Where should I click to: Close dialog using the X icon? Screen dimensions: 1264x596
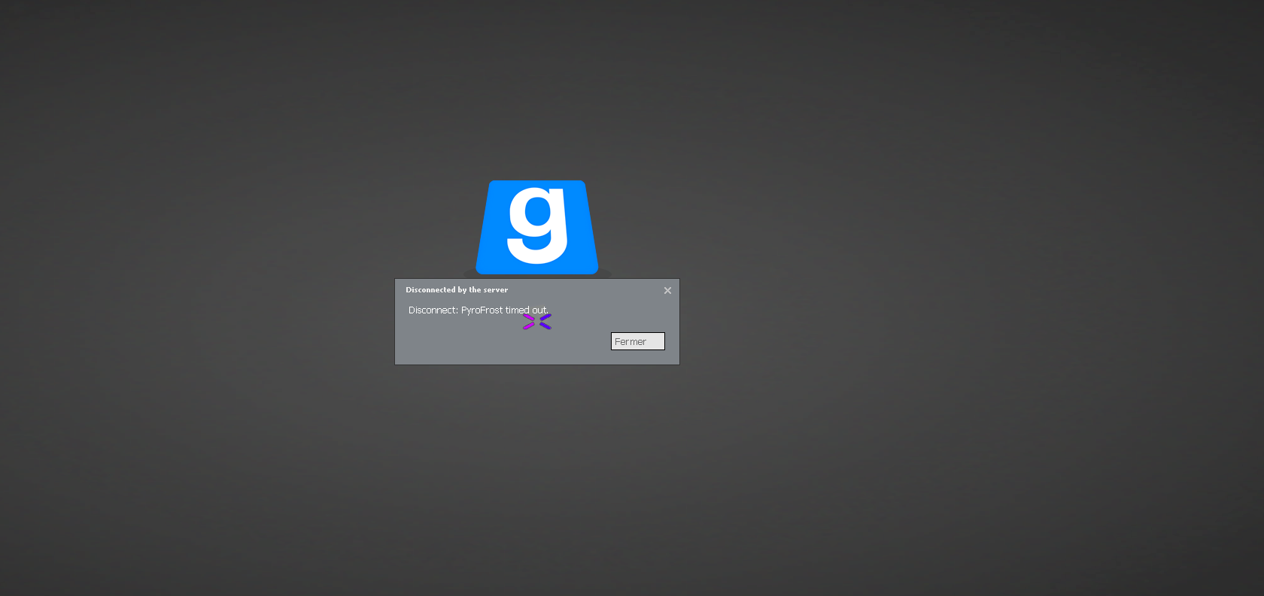(667, 291)
